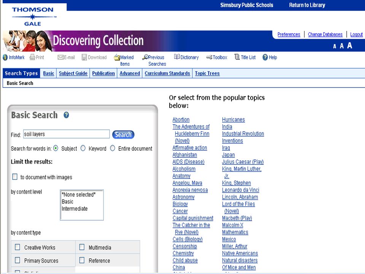Click the Help question mark icon in toolbar
Screen dimensions: 365x274
click(265, 57)
